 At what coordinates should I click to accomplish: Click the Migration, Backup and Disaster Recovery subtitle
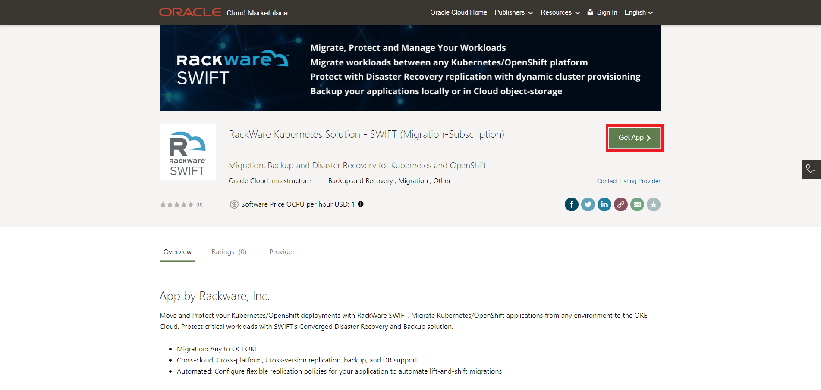click(357, 165)
